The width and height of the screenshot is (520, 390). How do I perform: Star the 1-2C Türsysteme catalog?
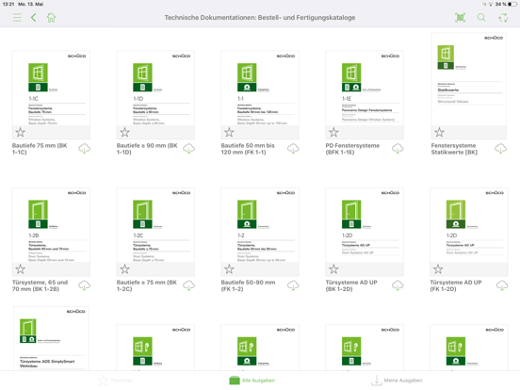pyautogui.click(x=124, y=269)
